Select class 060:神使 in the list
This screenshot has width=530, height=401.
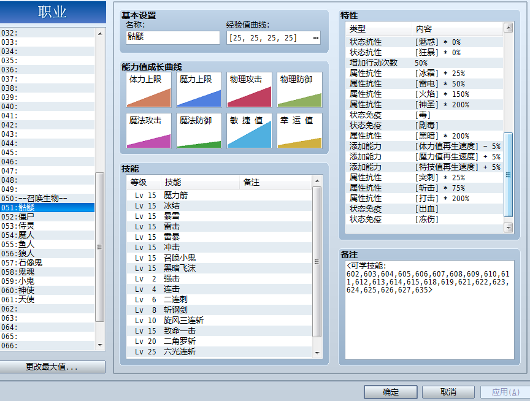pyautogui.click(x=47, y=290)
